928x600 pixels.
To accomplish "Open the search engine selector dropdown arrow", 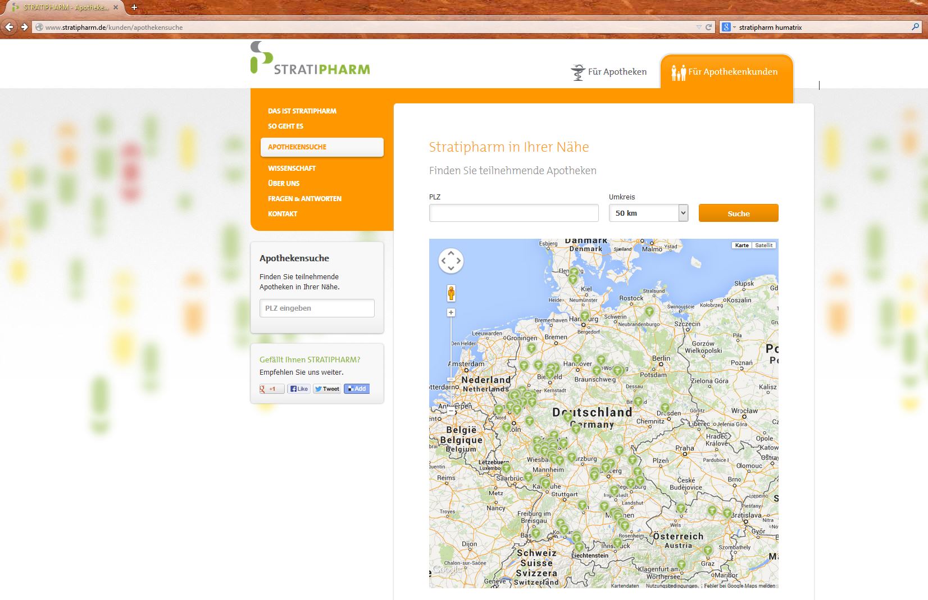I will coord(734,27).
